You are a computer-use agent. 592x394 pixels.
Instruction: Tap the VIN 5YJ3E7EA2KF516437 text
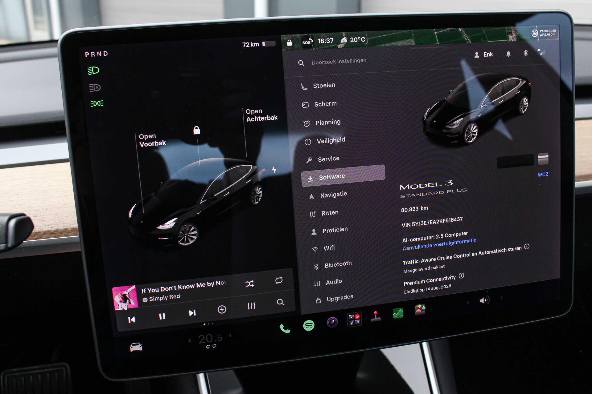pos(432,222)
